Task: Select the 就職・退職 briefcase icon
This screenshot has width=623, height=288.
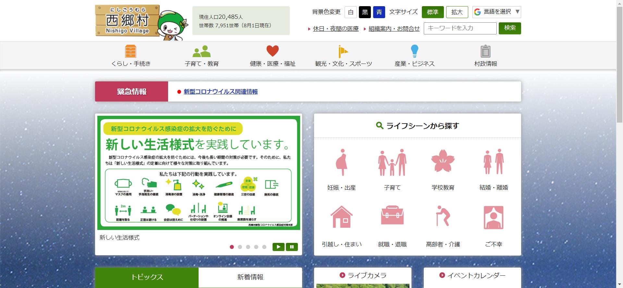Action: [392, 215]
